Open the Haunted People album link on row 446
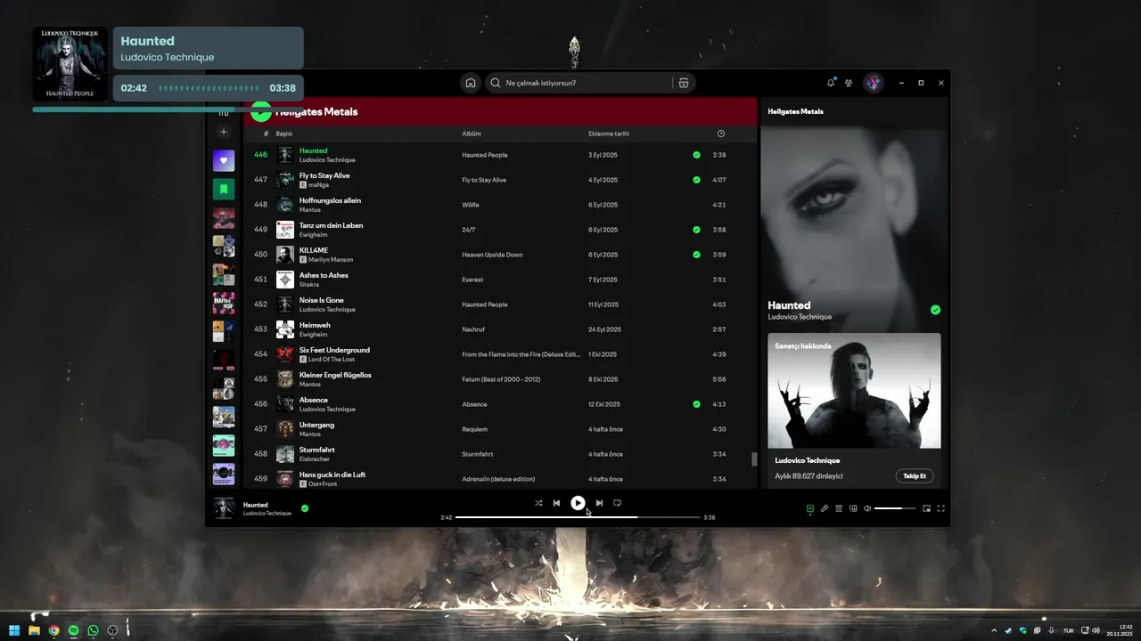 click(485, 155)
